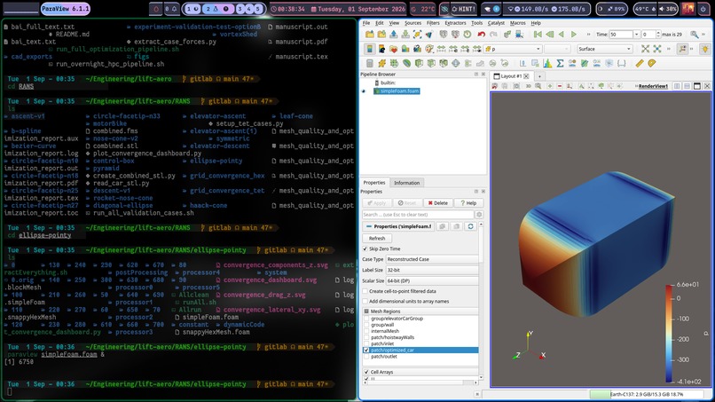Screen dimensions: 715x402
Task: Open the Edit Color Map icon
Action: coord(382,49)
